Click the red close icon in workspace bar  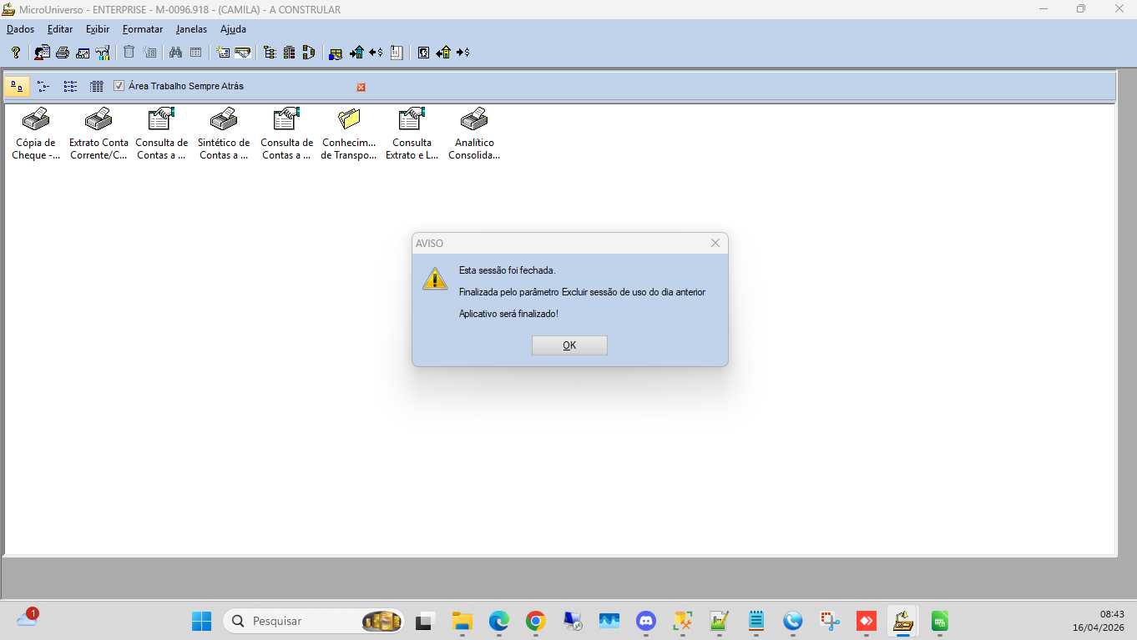[x=361, y=87]
